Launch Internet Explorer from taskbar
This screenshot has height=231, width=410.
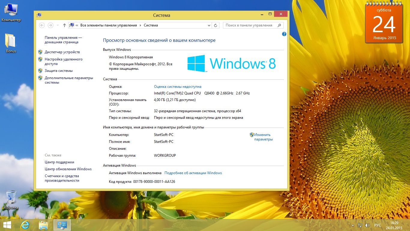[x=25, y=225]
